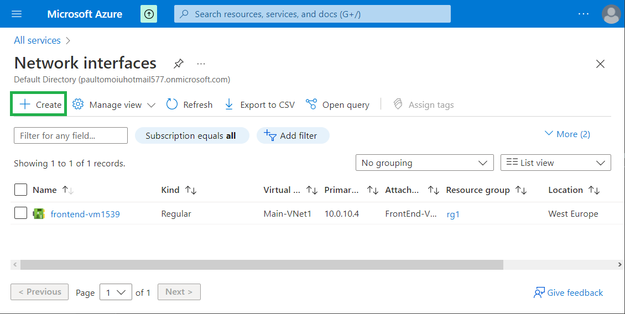Open query in Resource Graph
This screenshot has height=314, width=625.
(337, 105)
